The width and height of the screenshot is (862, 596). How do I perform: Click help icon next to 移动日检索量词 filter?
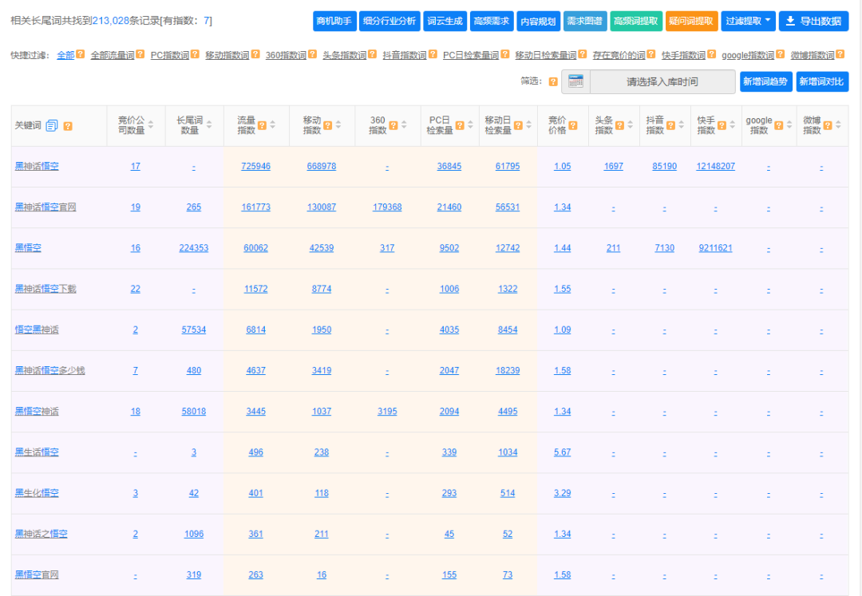pyautogui.click(x=582, y=54)
